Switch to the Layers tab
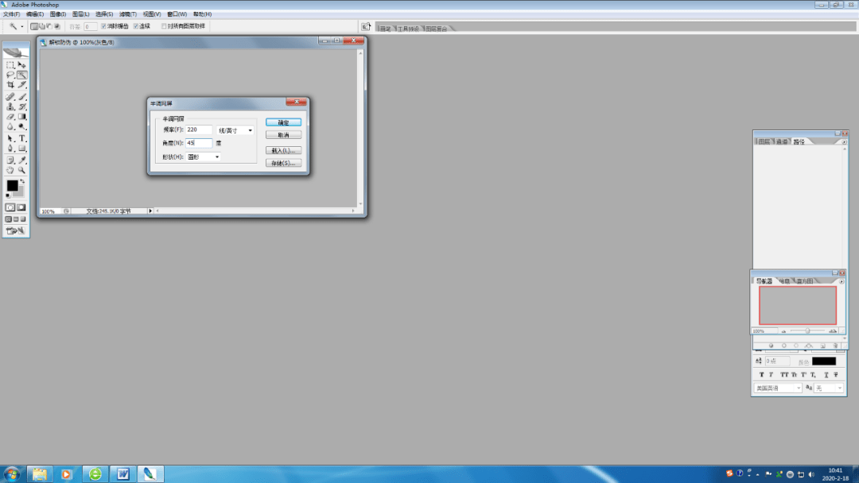 tap(764, 141)
